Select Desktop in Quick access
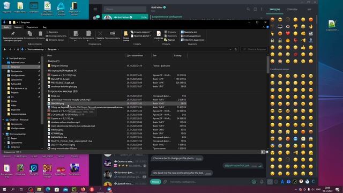The image size is (343, 193). click(x=18, y=63)
